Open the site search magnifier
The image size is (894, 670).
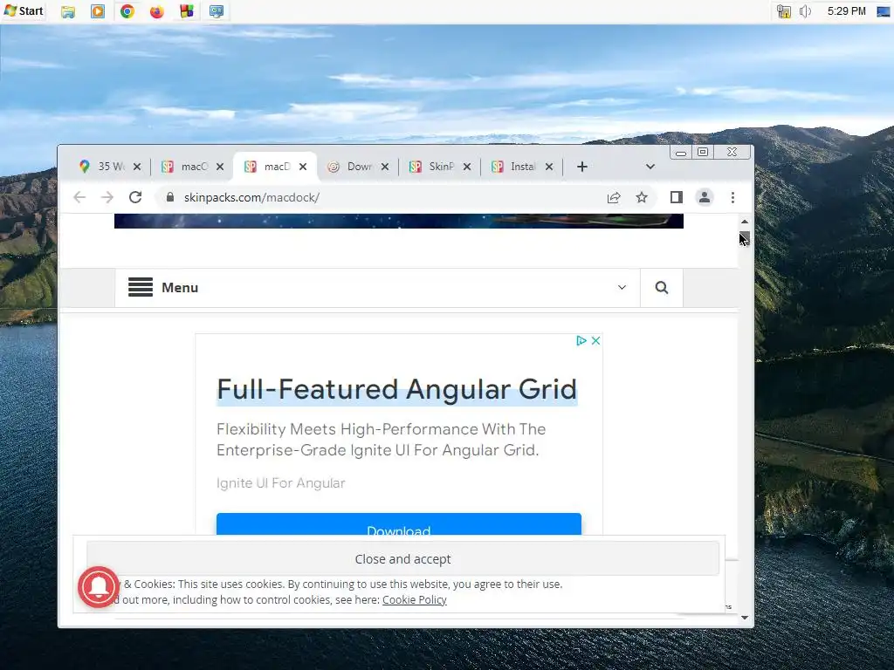tap(662, 287)
